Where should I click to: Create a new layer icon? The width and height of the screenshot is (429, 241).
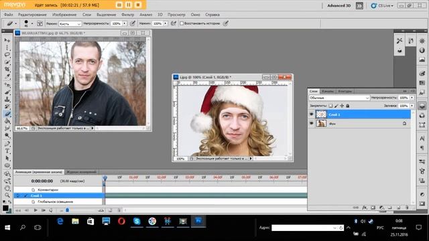[399, 208]
